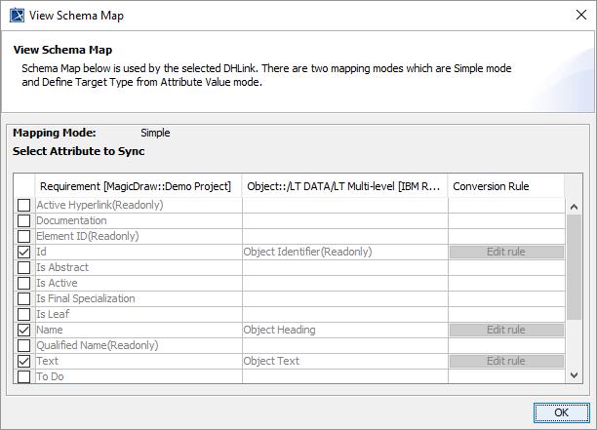Uncheck the Text attribute checkbox
This screenshot has width=597, height=430.
(24, 361)
